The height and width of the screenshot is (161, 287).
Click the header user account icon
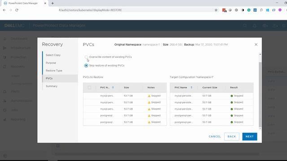pyautogui.click(x=275, y=26)
